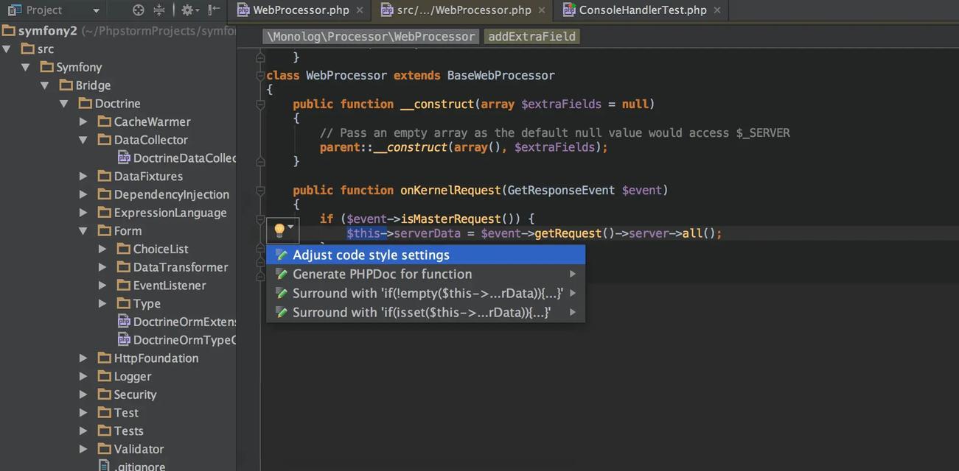Click BaseWebProcessor class name

click(501, 75)
